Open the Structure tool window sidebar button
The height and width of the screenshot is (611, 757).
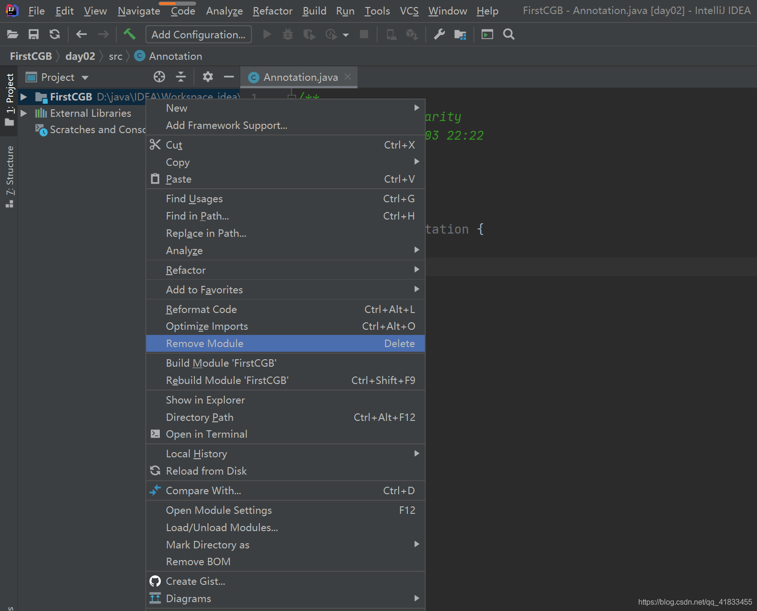coord(10,177)
